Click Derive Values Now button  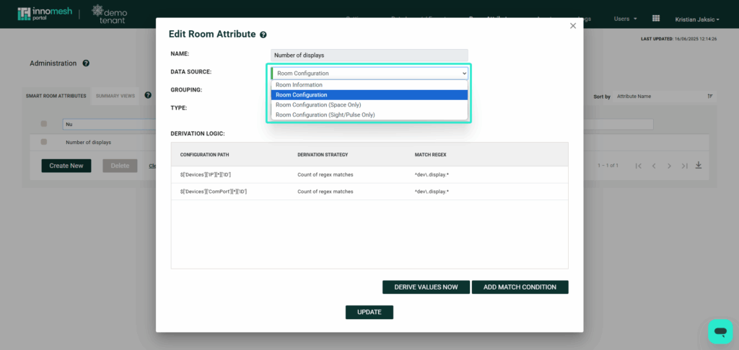(x=426, y=287)
